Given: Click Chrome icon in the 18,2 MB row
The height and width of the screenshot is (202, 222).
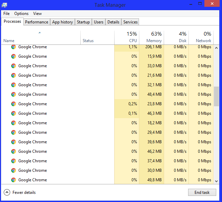Looking at the screenshot, I should 14,123.
